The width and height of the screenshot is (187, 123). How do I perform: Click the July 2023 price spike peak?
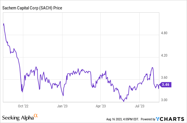point(152,68)
